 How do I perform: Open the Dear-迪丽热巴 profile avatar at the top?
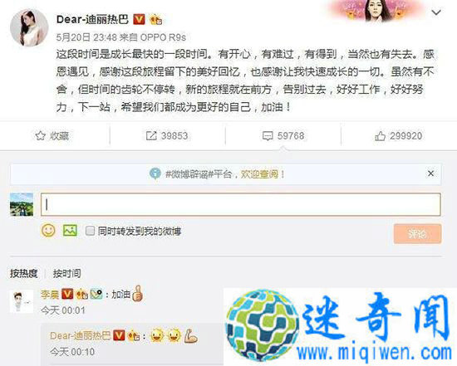[29, 27]
